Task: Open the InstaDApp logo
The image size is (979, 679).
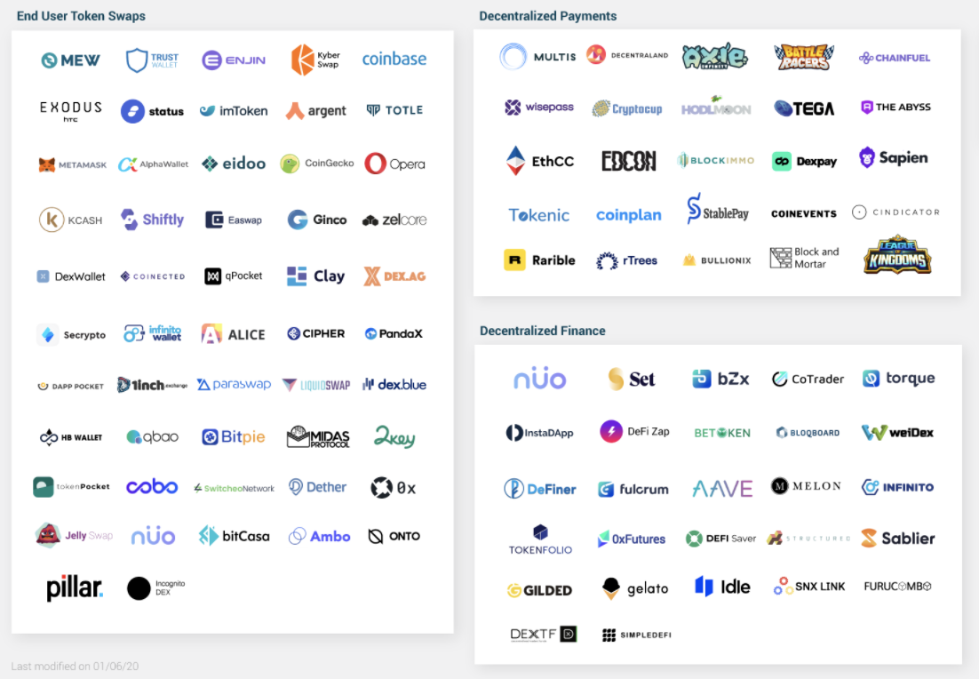Action: click(539, 432)
